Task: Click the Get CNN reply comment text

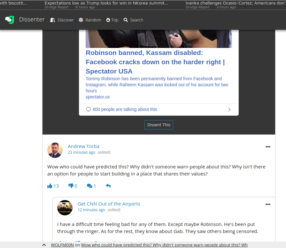Action: click(158, 228)
